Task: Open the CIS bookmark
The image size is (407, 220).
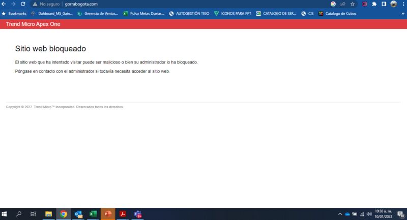Action: tap(307, 14)
